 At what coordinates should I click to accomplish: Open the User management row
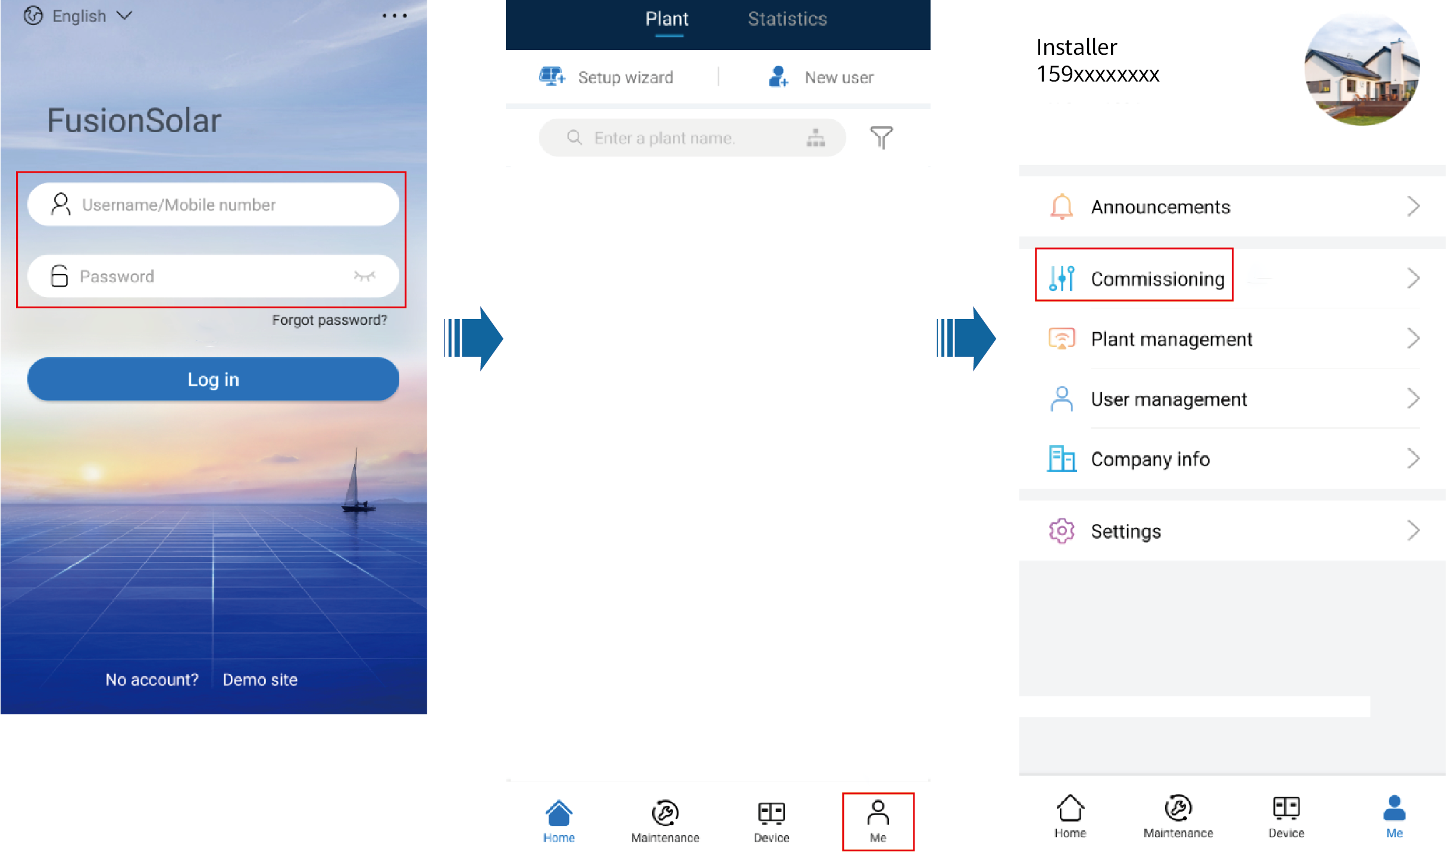[x=1232, y=399]
